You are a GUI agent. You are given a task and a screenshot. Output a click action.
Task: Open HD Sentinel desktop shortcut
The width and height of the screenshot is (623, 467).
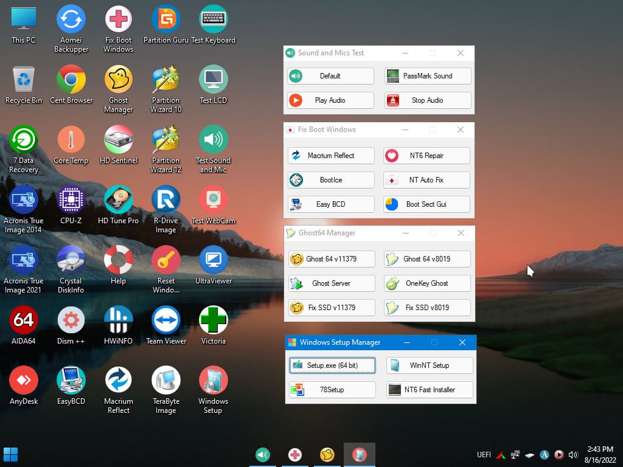pos(119,140)
